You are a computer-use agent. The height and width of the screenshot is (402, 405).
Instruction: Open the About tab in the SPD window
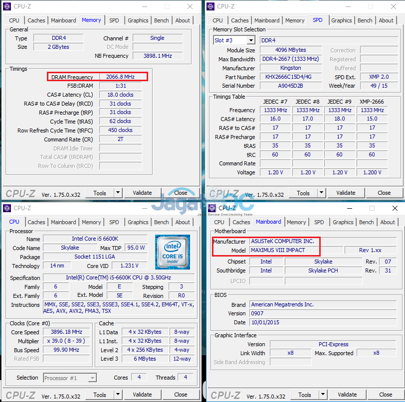click(x=386, y=20)
